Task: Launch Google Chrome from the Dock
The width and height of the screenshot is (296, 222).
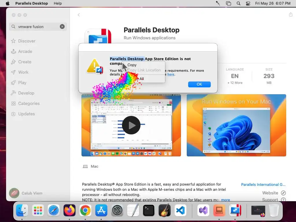Action: click(x=85, y=210)
